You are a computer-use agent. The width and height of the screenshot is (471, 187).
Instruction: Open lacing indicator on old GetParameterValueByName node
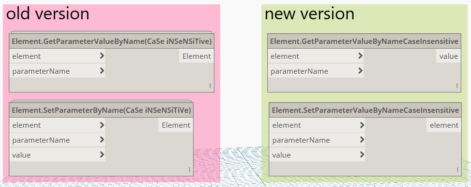pyautogui.click(x=210, y=86)
